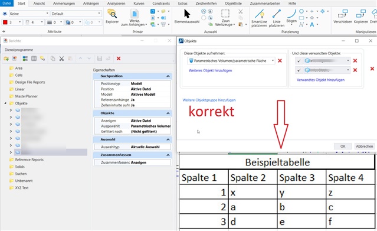The height and width of the screenshot is (231, 377).
Task: Click the pin icon left of the Attribute label
Action: tap(4, 31)
